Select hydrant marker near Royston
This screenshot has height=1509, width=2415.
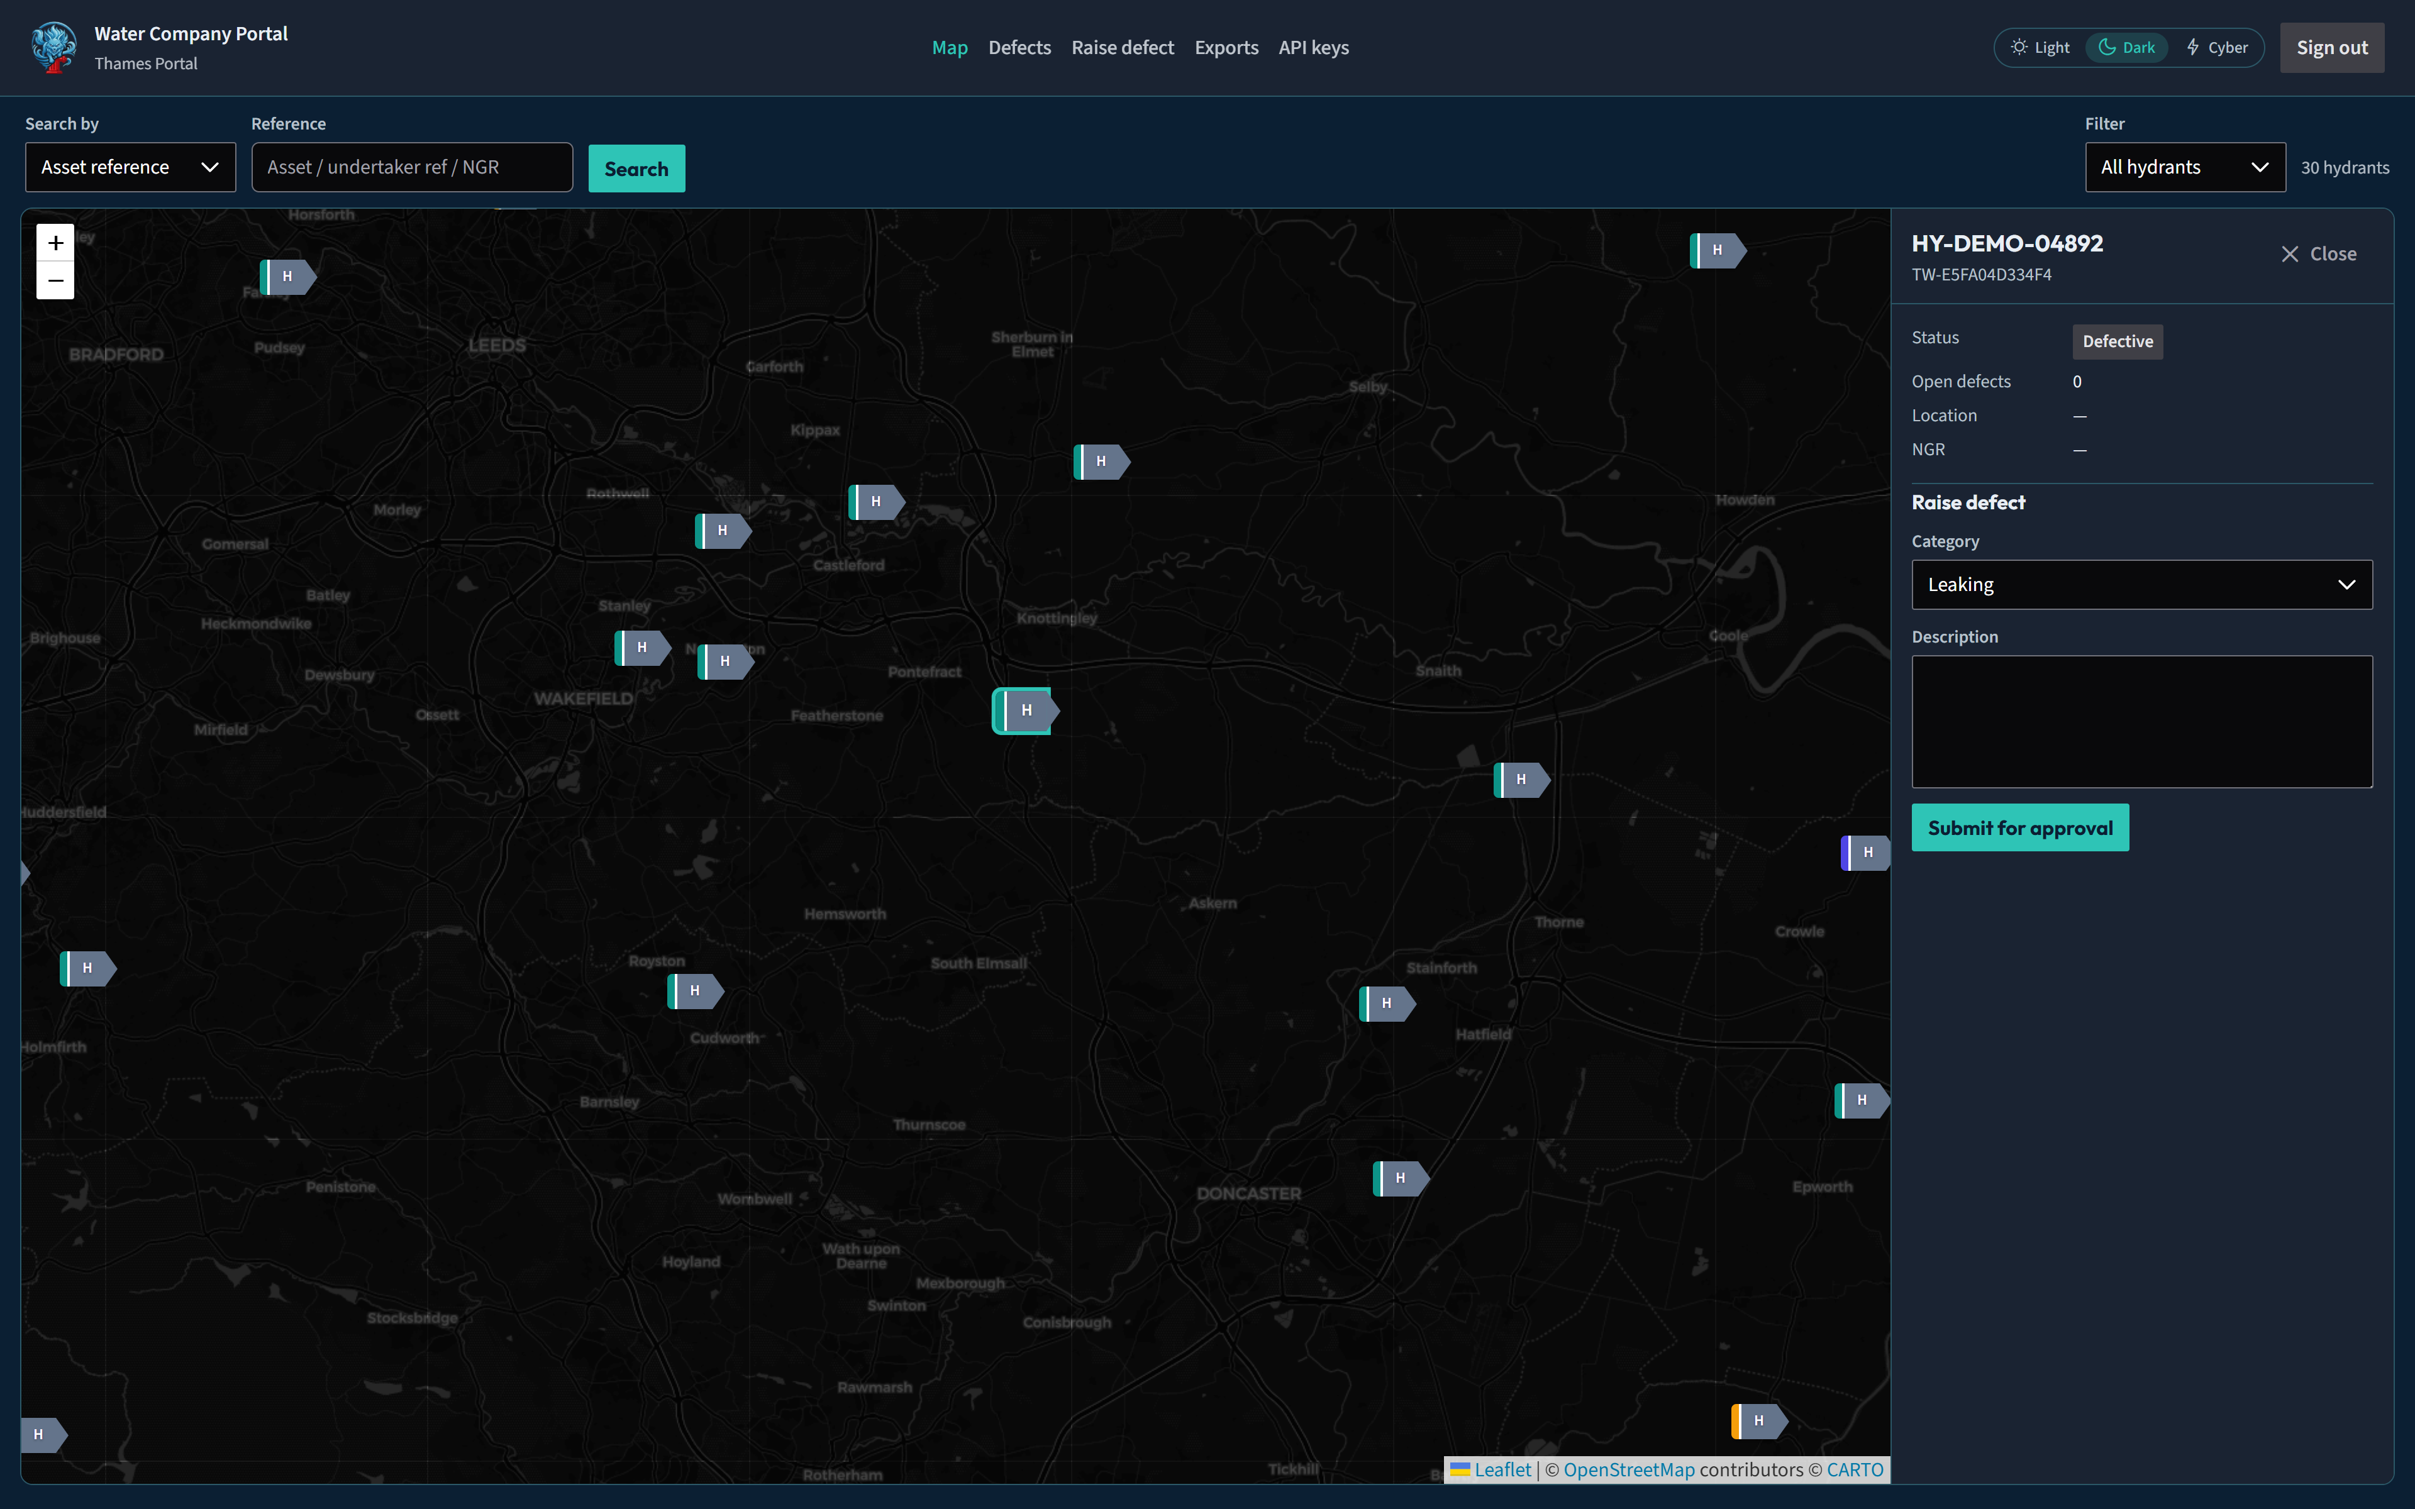(x=694, y=991)
